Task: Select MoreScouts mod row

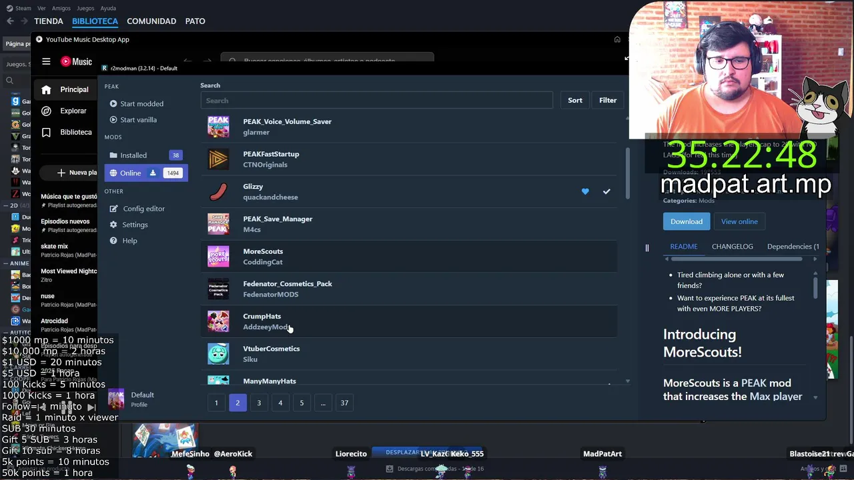Action: pyautogui.click(x=409, y=257)
